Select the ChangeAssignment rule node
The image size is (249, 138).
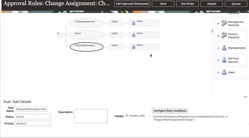87,23
